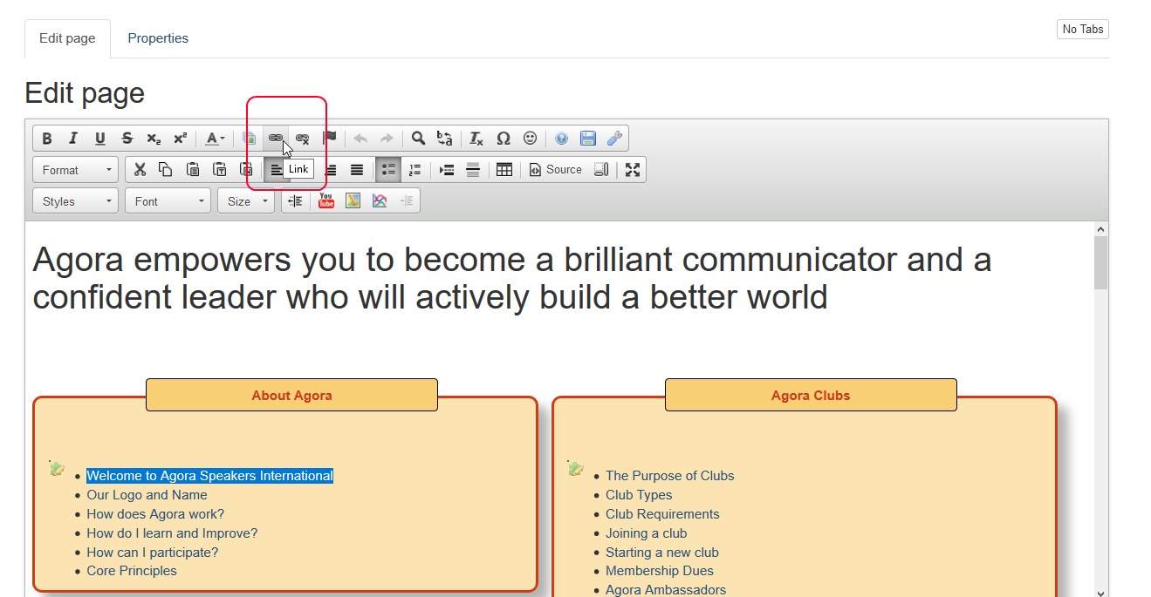Click the picture icon right of YouTube
The height and width of the screenshot is (597, 1151).
click(353, 201)
